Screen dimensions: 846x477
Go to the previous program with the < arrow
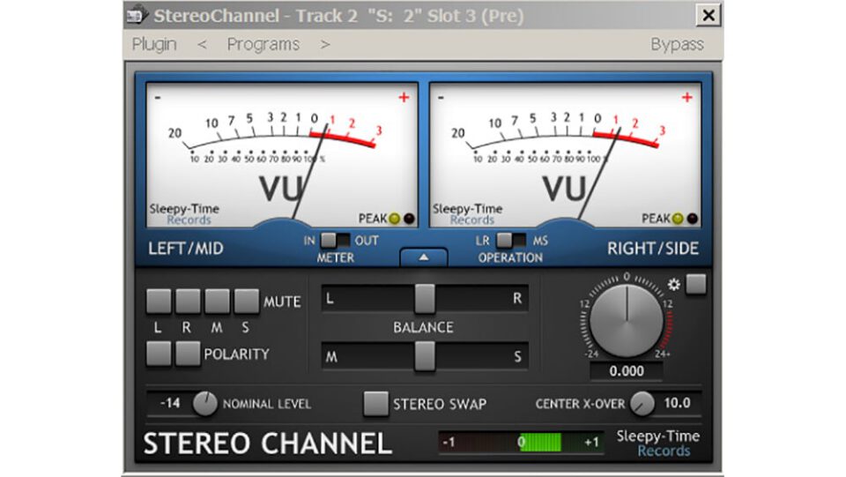(x=202, y=44)
